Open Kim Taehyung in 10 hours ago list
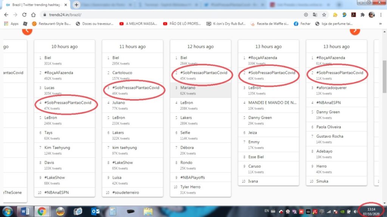Image resolution: width=387 pixels, height=217 pixels. click(57, 148)
